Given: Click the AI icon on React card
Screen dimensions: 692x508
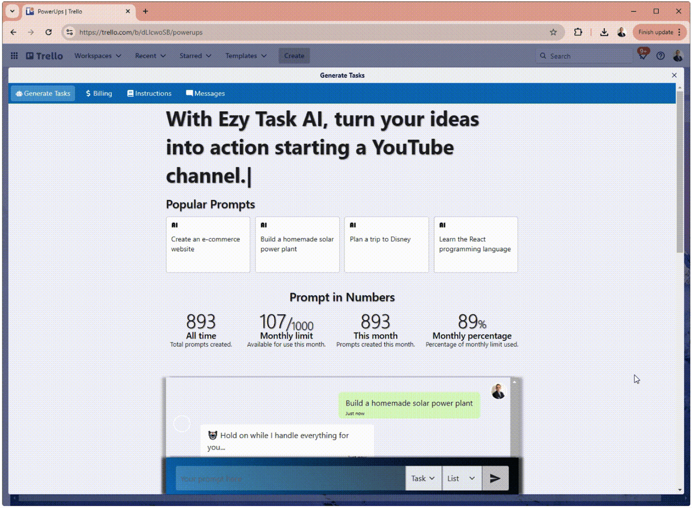Looking at the screenshot, I should (442, 225).
